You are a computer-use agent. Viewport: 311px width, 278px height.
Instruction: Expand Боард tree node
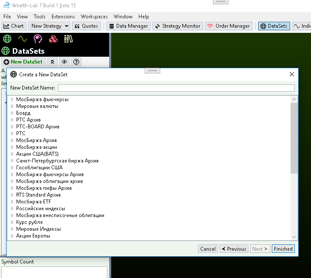coord(12,113)
